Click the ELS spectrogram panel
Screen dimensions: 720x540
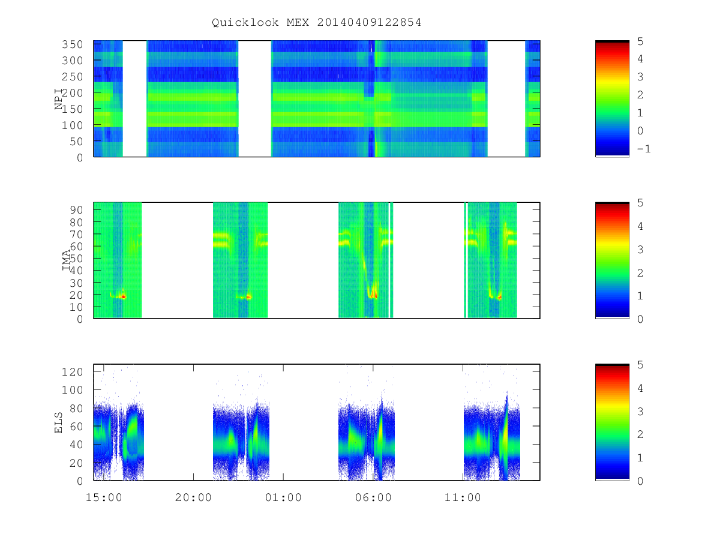point(317,422)
